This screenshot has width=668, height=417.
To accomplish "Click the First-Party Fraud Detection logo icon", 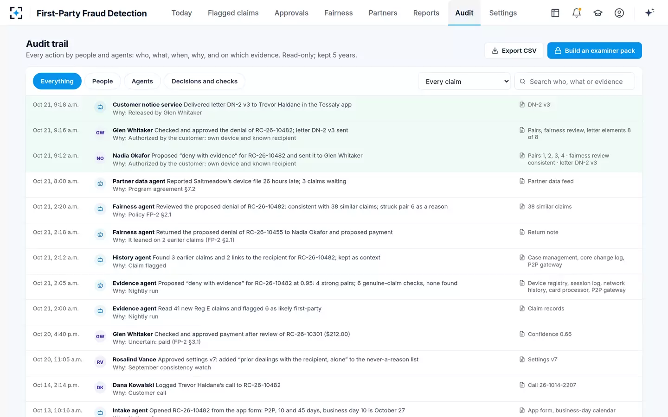I will click(x=16, y=13).
